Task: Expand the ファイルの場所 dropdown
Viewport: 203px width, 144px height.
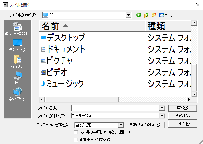Action: [x=129, y=15]
